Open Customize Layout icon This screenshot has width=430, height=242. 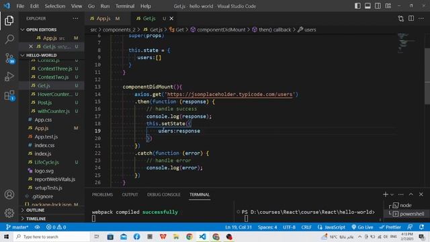point(388,6)
